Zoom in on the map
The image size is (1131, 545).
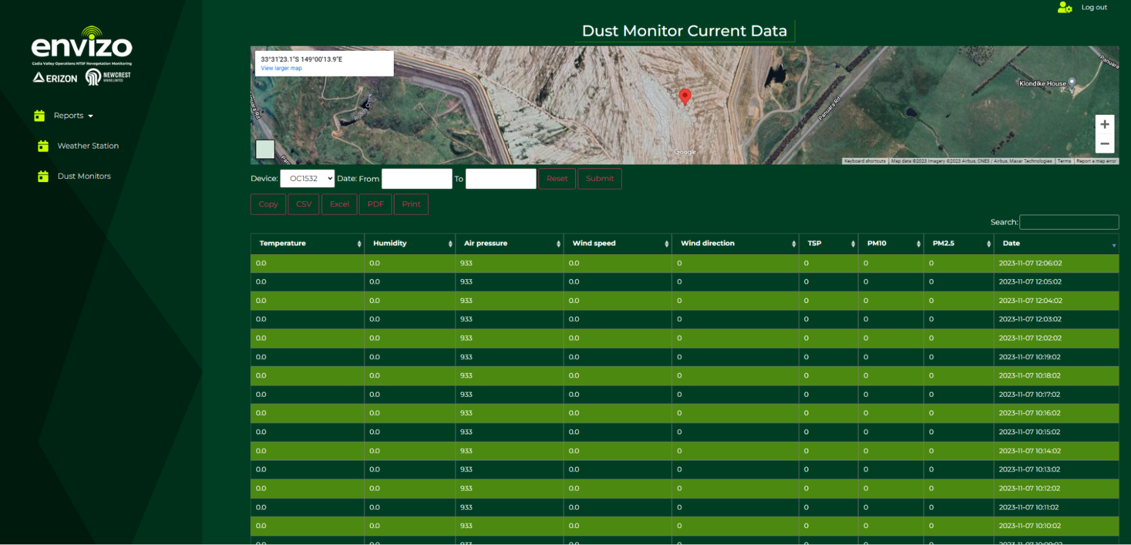pyautogui.click(x=1104, y=124)
